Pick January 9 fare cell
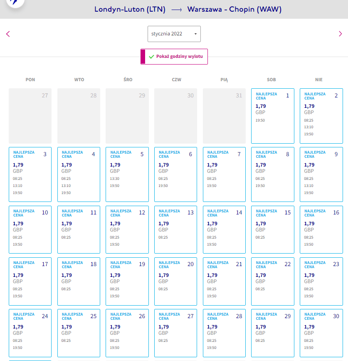 coord(321,174)
